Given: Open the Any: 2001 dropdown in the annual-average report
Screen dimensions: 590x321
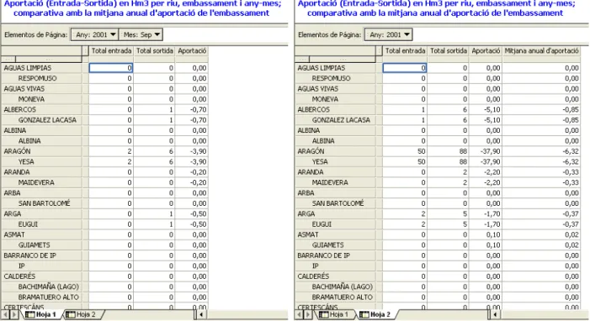Looking at the screenshot, I should (x=388, y=34).
